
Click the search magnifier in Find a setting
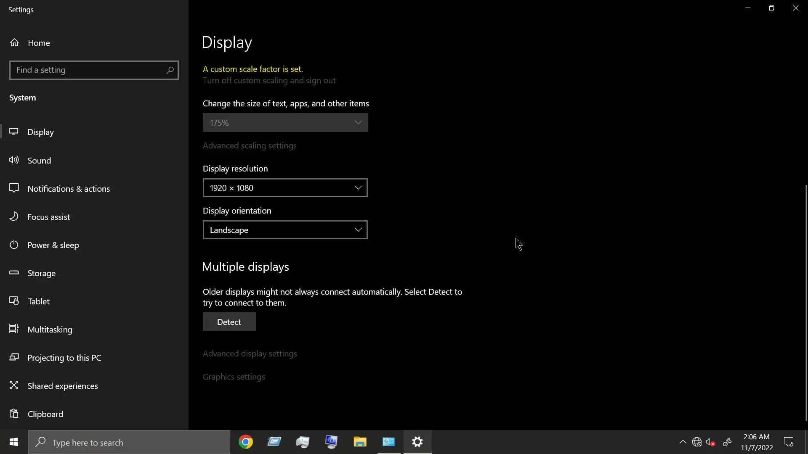(170, 70)
